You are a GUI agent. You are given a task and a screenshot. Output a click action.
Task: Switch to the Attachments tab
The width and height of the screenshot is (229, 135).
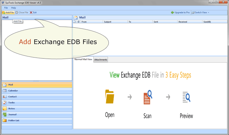[101, 60]
